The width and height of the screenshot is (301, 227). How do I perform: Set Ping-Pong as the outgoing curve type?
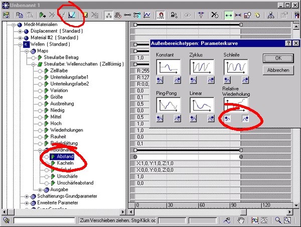coord(178,118)
